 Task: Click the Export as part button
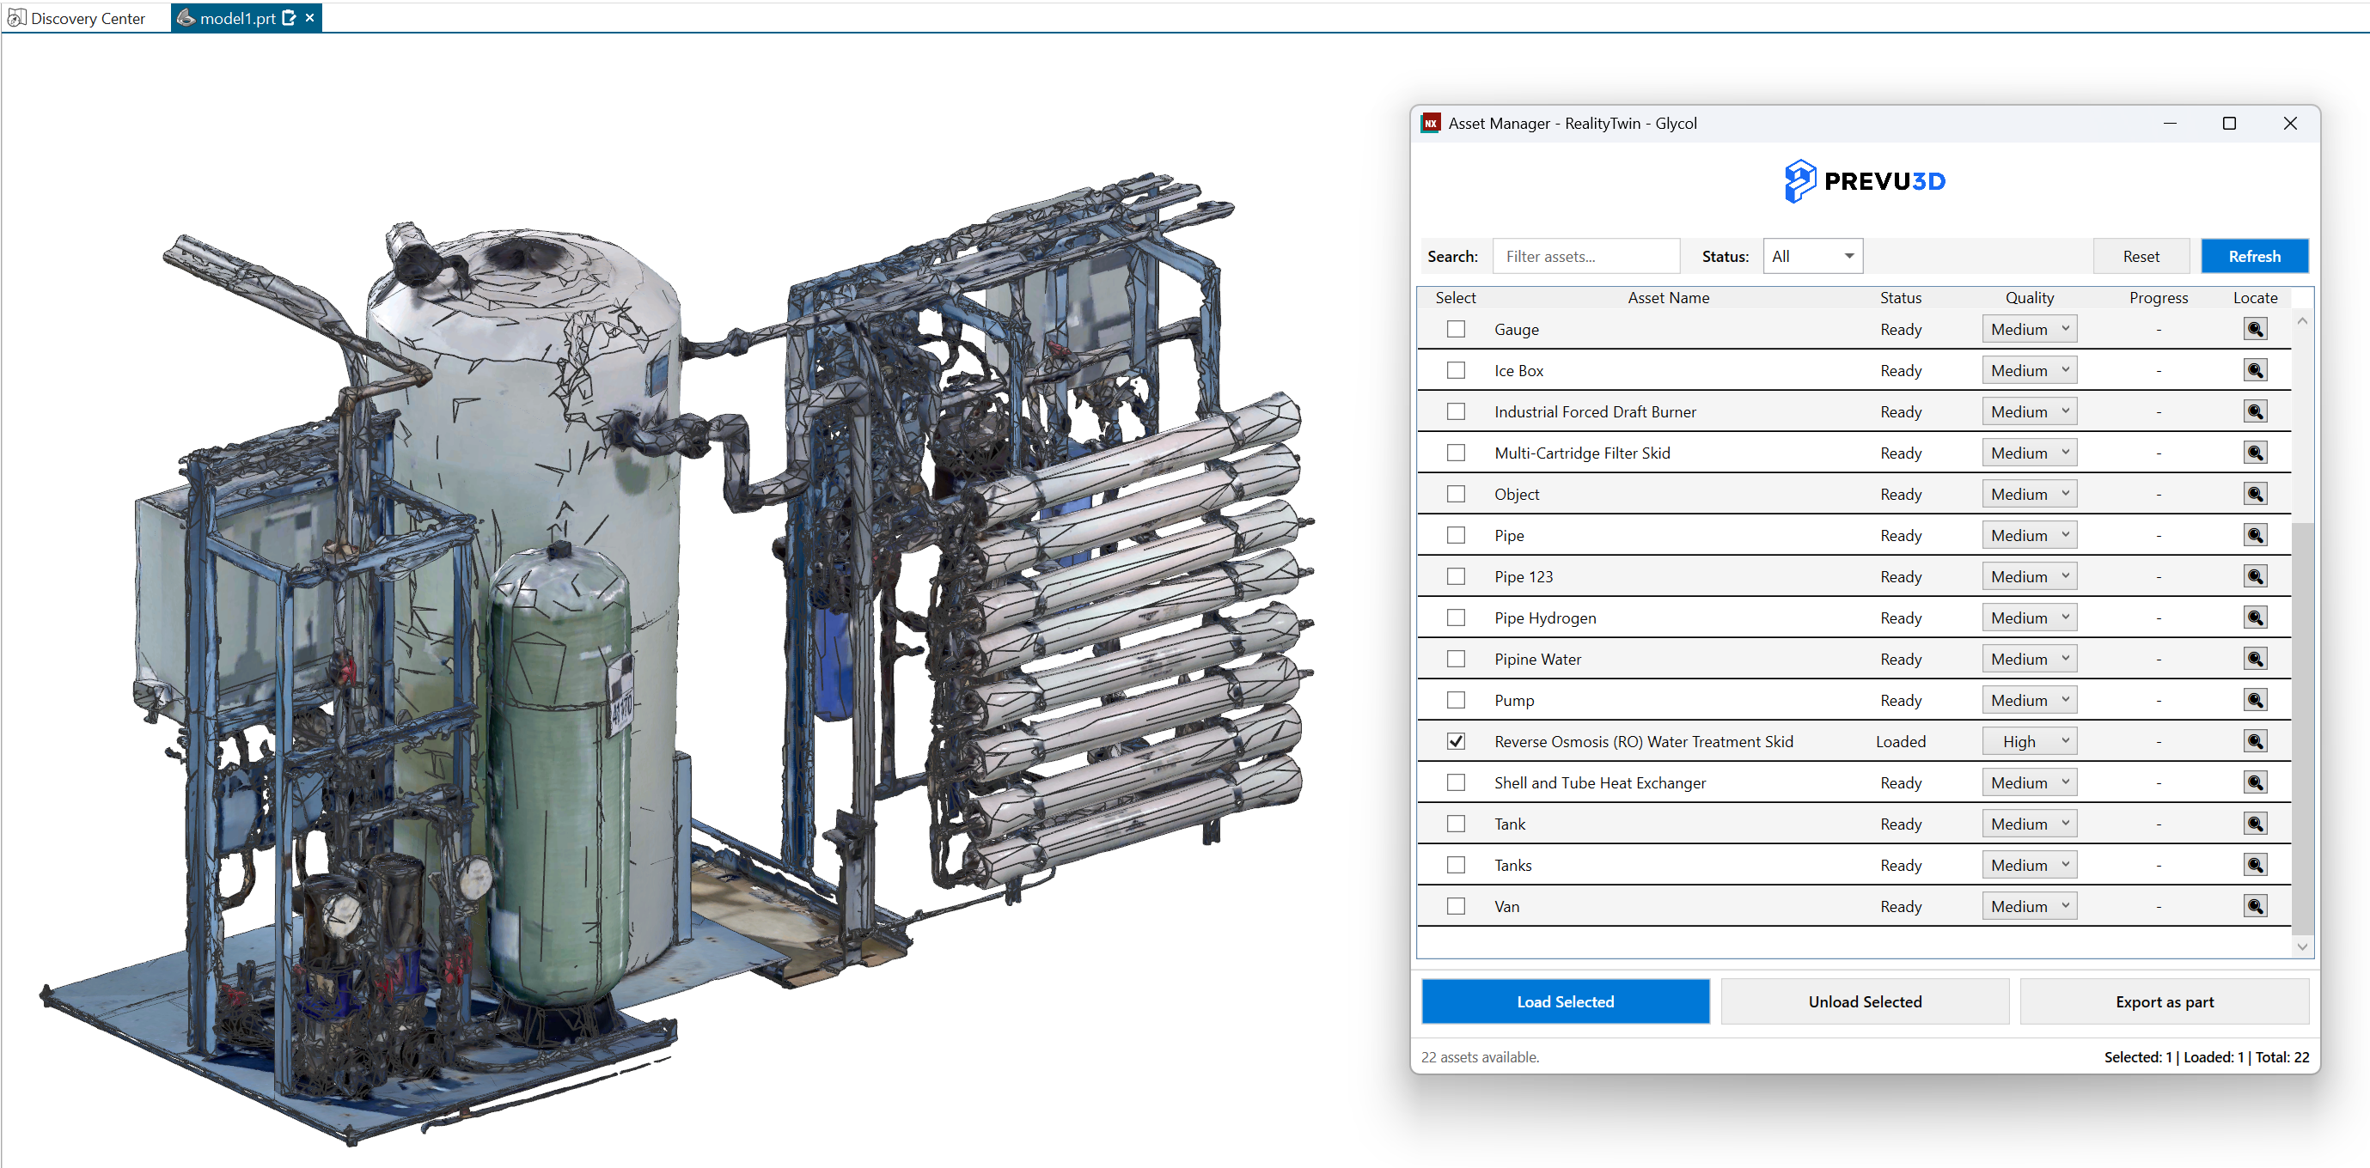click(2163, 1001)
